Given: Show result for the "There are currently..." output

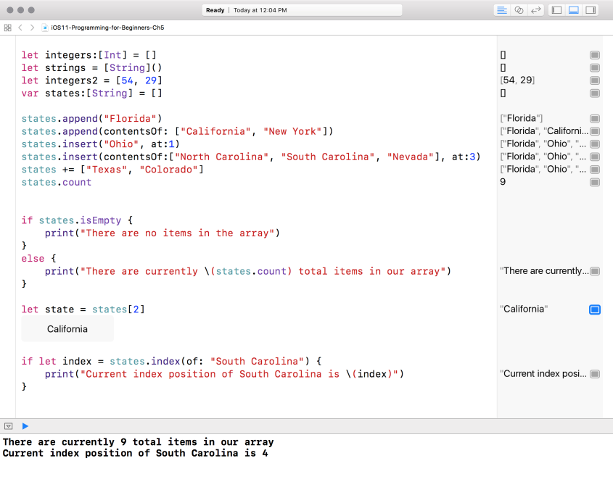Looking at the screenshot, I should coord(595,271).
